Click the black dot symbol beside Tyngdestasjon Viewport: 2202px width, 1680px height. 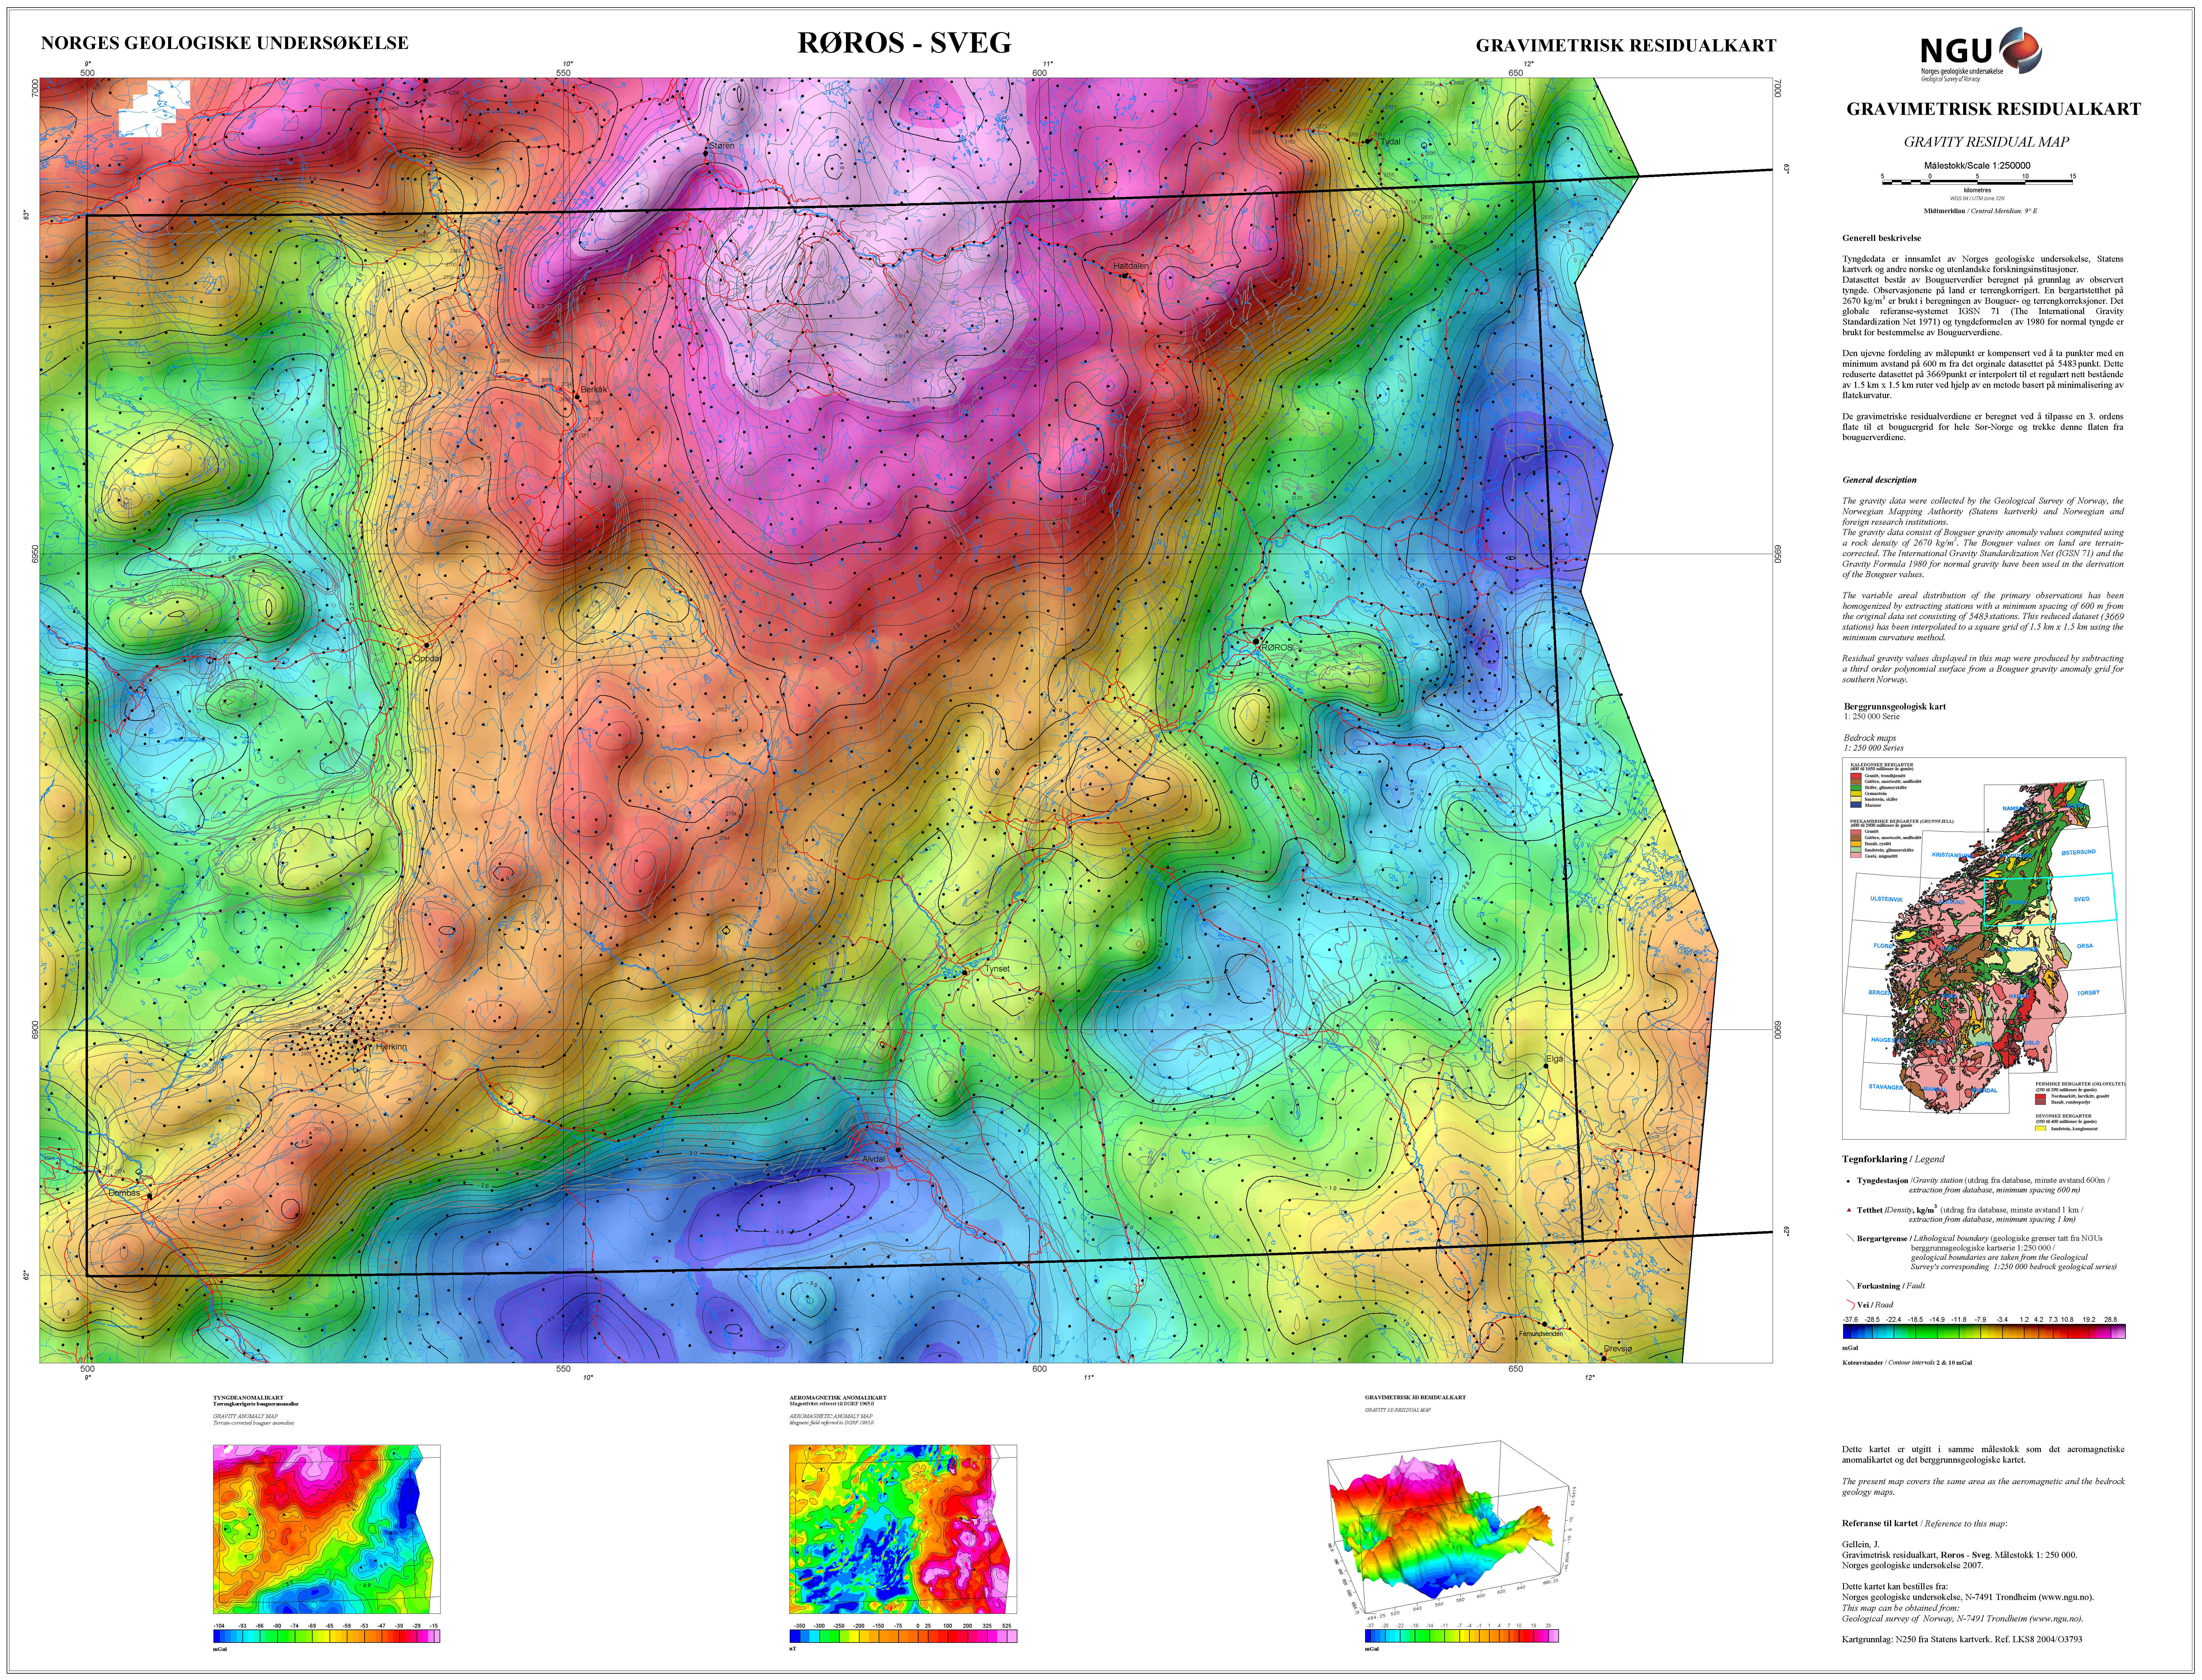[1848, 1181]
